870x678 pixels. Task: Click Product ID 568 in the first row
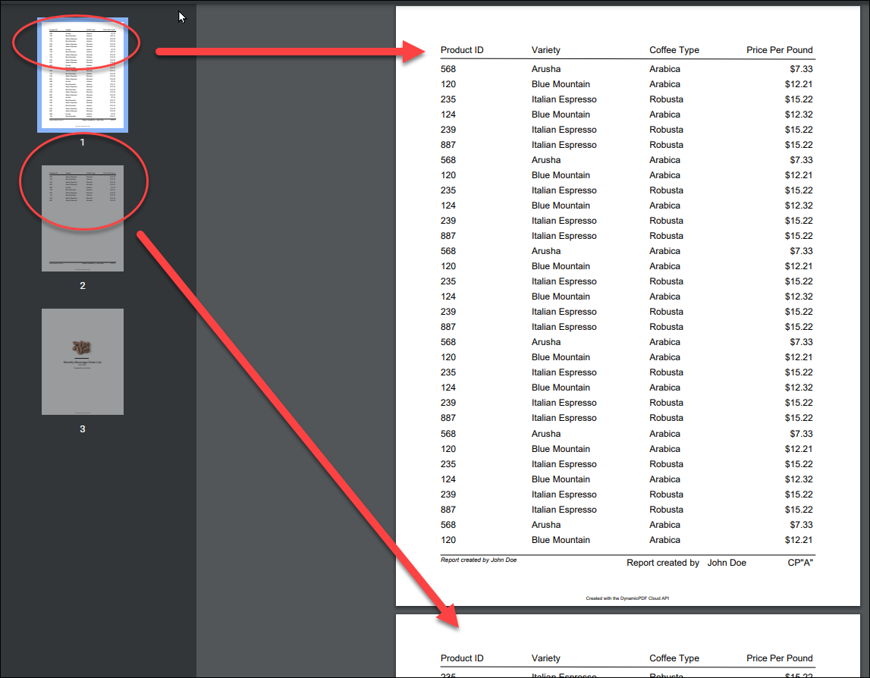pyautogui.click(x=448, y=69)
